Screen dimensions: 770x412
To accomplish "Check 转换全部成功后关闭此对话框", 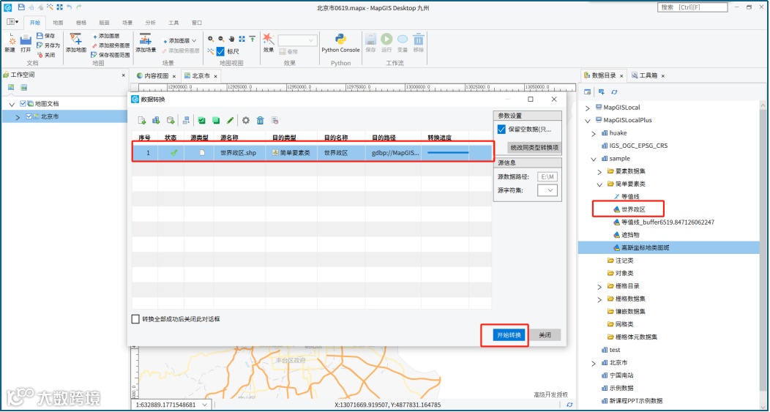I will point(135,319).
